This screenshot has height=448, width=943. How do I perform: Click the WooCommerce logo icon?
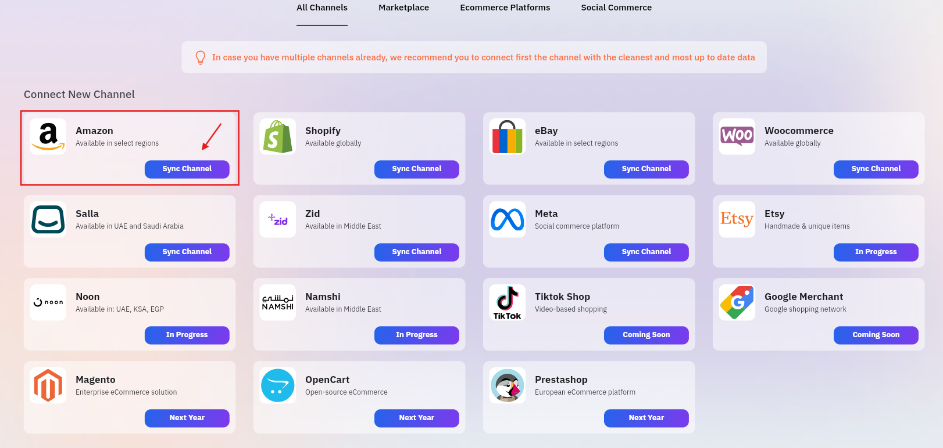pos(737,137)
